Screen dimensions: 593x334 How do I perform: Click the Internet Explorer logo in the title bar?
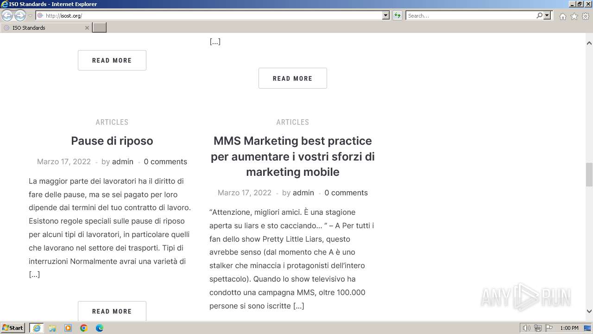pyautogui.click(x=5, y=4)
